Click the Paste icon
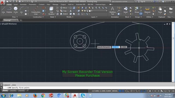Image resolution: width=175 pixels, height=98 pixels. tap(160, 10)
